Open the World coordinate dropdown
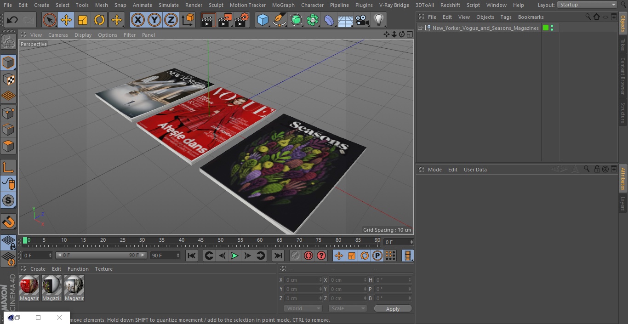This screenshot has height=324, width=628. coord(303,308)
